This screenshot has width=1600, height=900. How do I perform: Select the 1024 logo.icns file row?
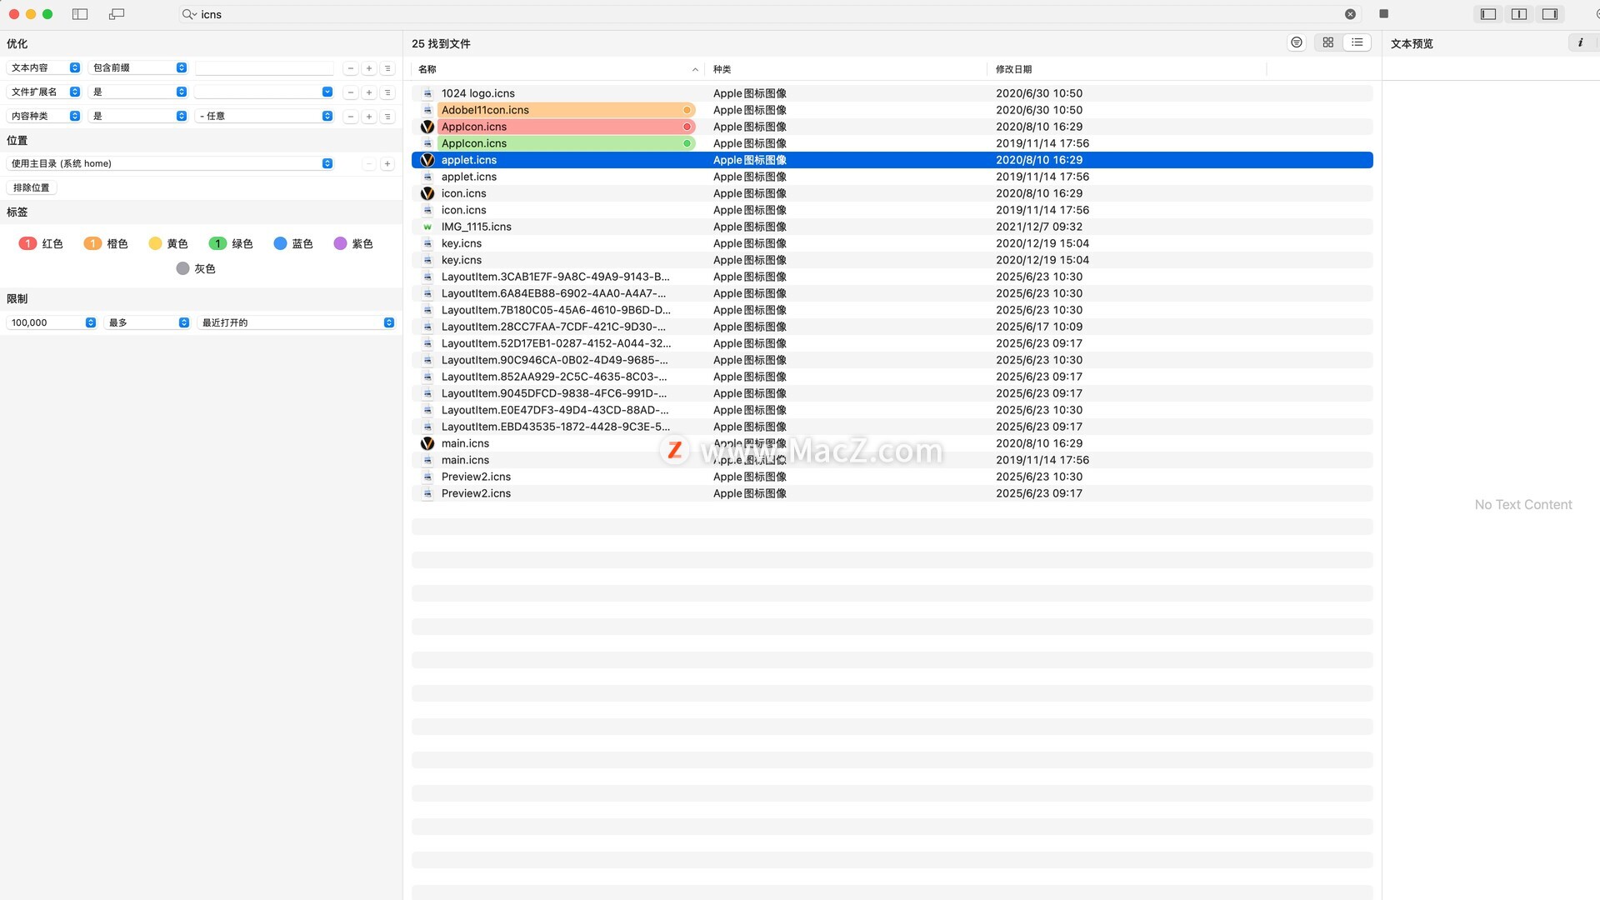(892, 93)
